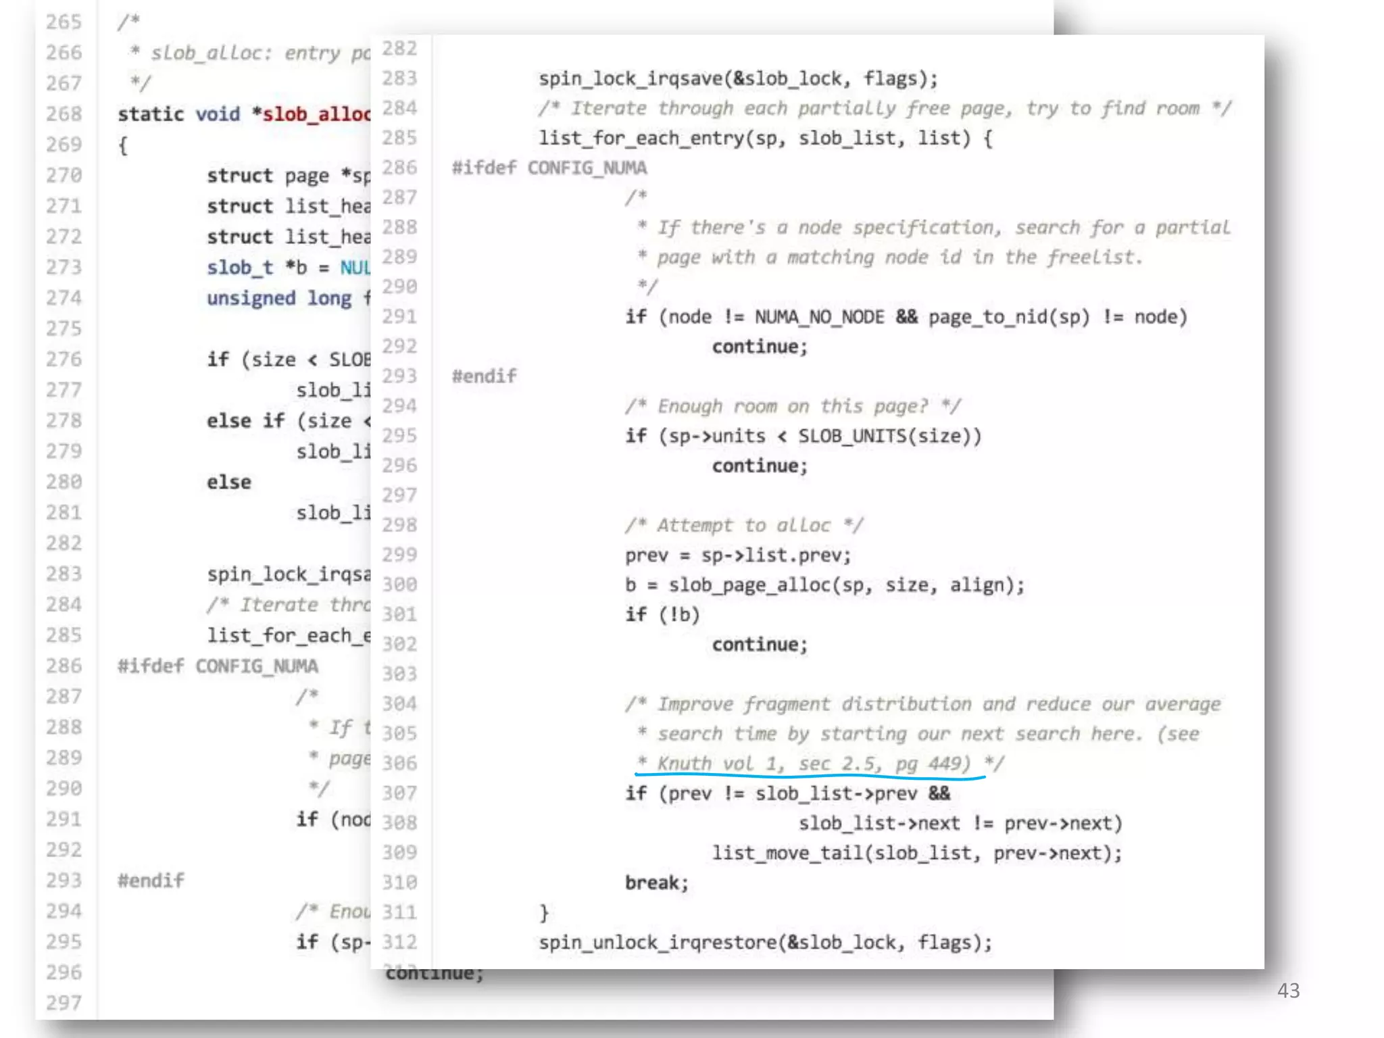The image size is (1384, 1038).
Task: Click the #endif directive in front panel
Action: (x=484, y=376)
